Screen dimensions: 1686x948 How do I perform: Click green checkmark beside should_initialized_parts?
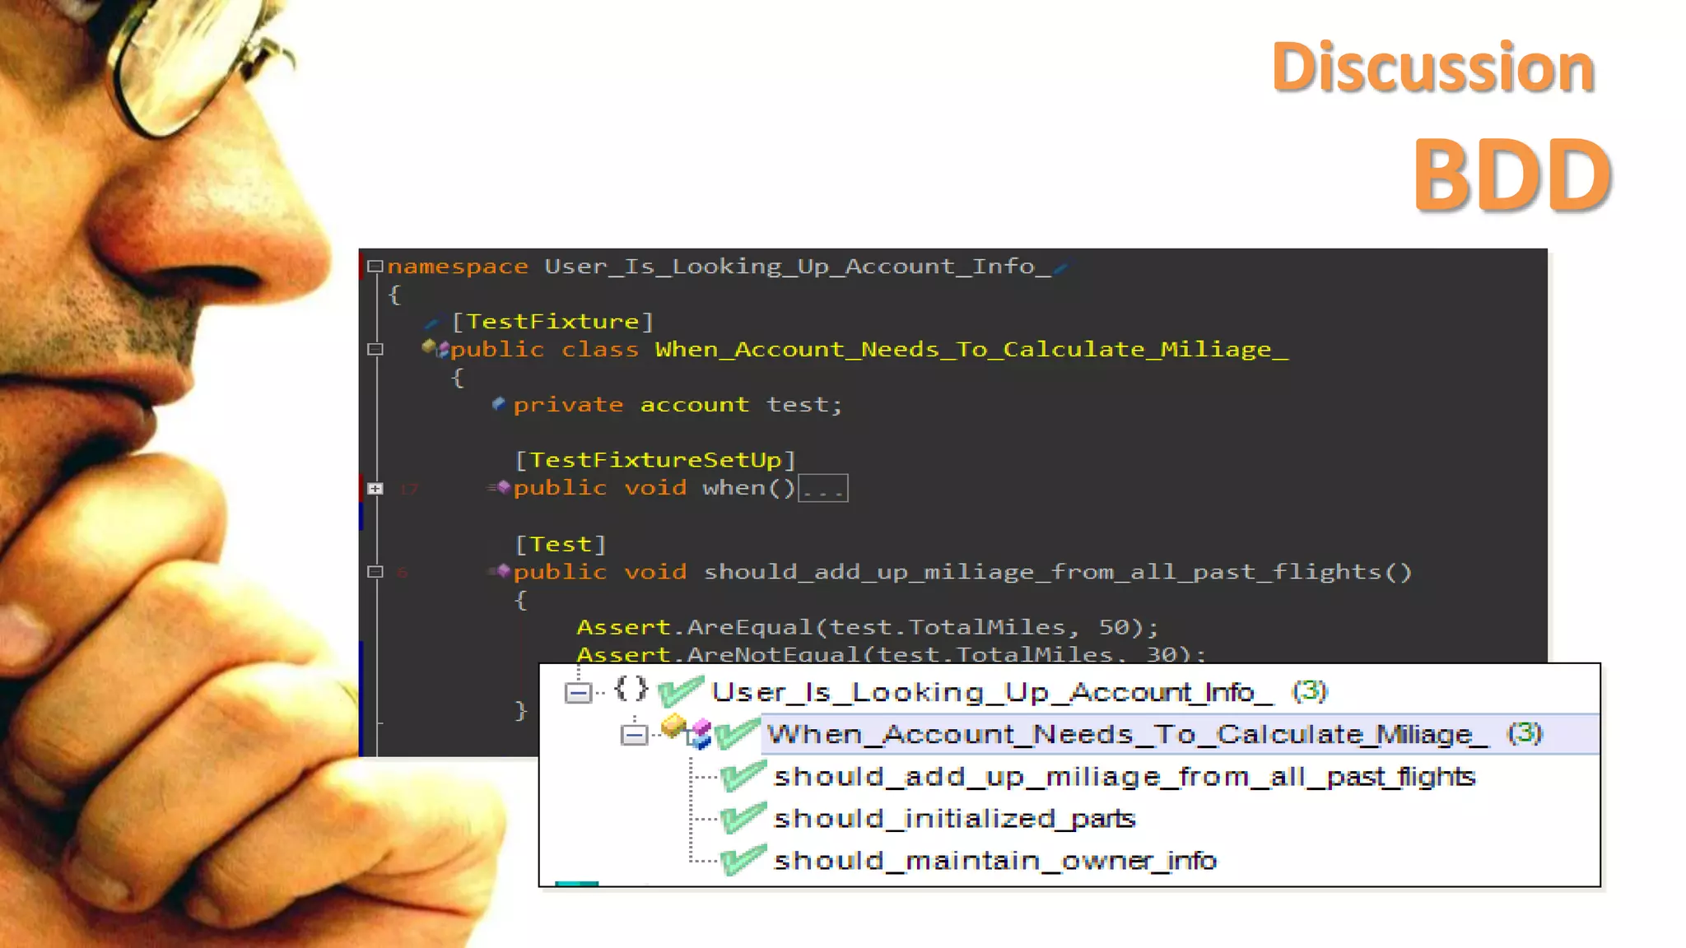pos(743,818)
